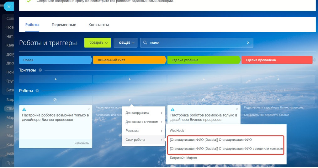This screenshot has height=168, width=318.
Task: Add trigger plus in Новая column
Action: [56, 79]
